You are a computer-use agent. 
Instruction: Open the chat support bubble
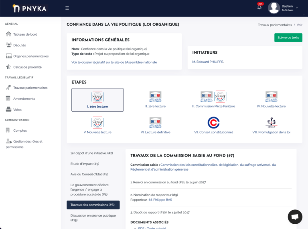pyautogui.click(x=295, y=217)
